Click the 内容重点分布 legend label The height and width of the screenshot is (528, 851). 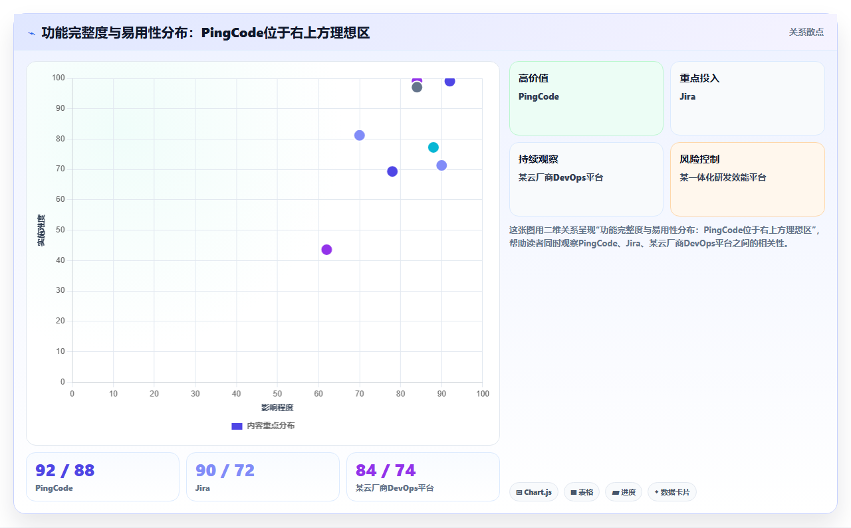[x=271, y=426]
